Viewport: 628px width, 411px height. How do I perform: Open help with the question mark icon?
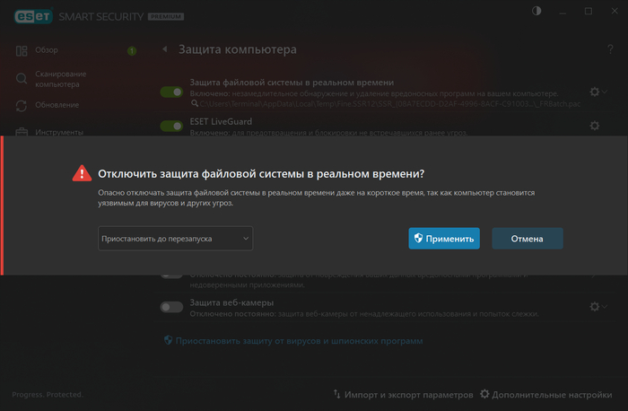pyautogui.click(x=611, y=49)
